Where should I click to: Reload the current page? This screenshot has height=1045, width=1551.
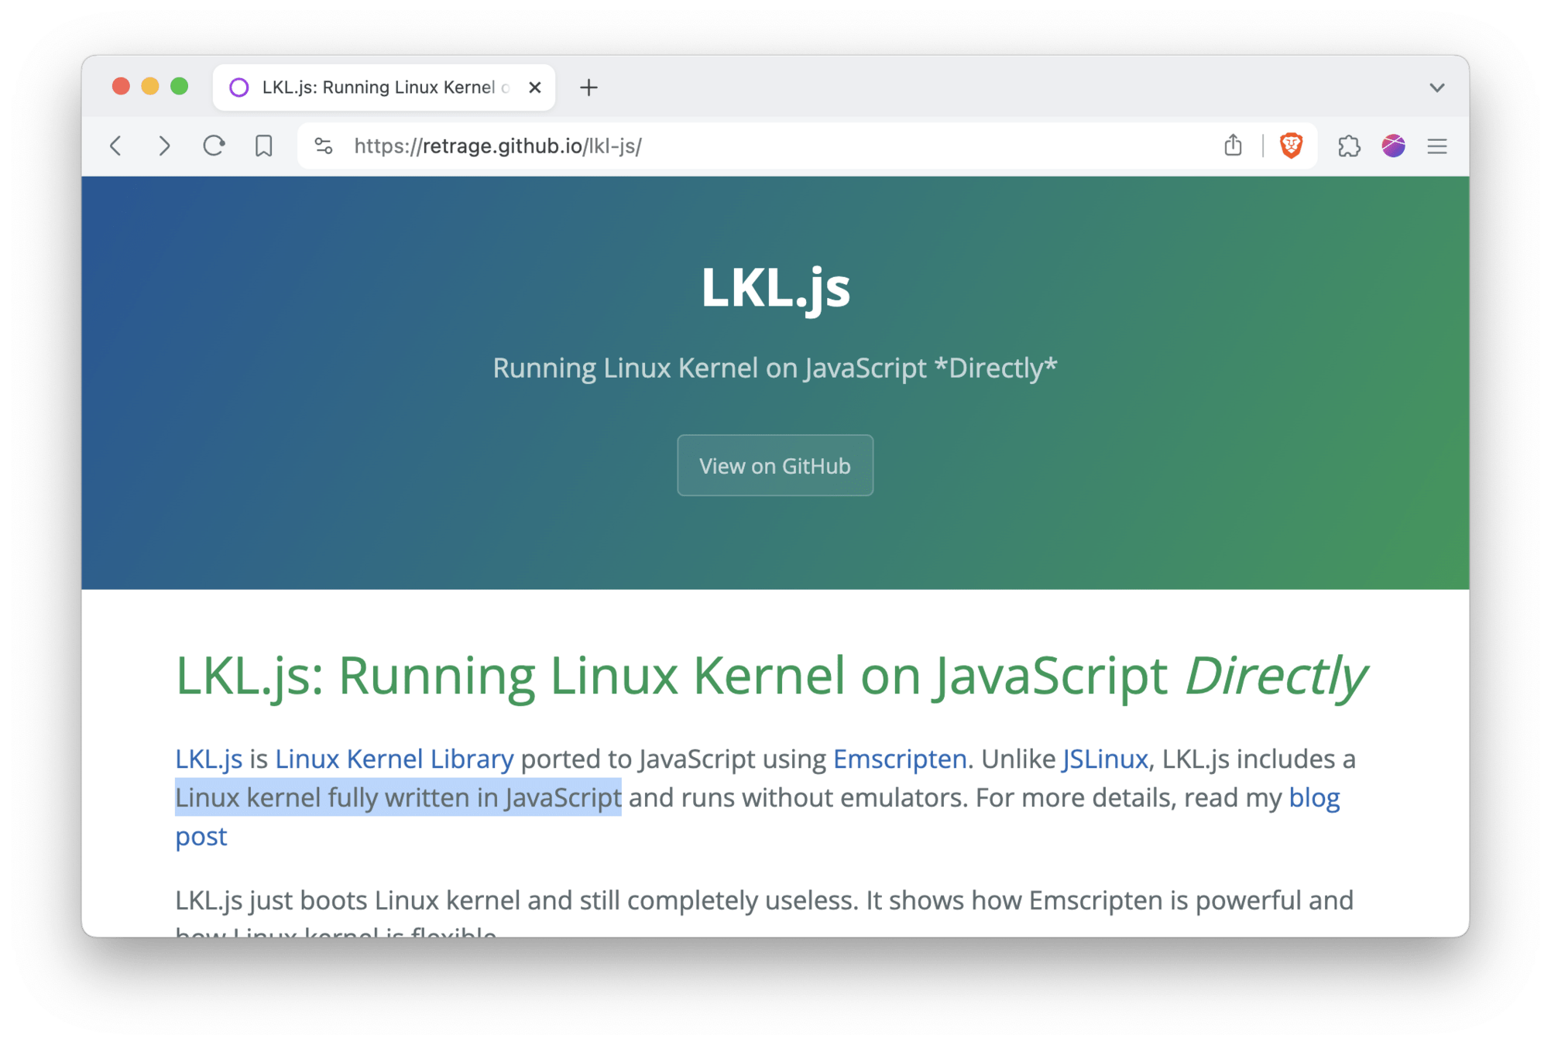click(214, 146)
